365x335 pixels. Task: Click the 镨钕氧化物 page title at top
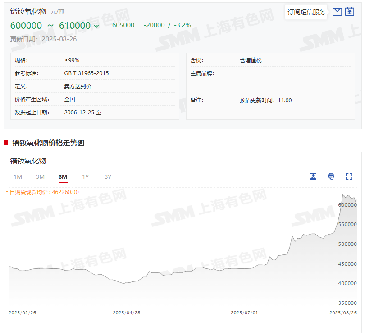coord(28,11)
